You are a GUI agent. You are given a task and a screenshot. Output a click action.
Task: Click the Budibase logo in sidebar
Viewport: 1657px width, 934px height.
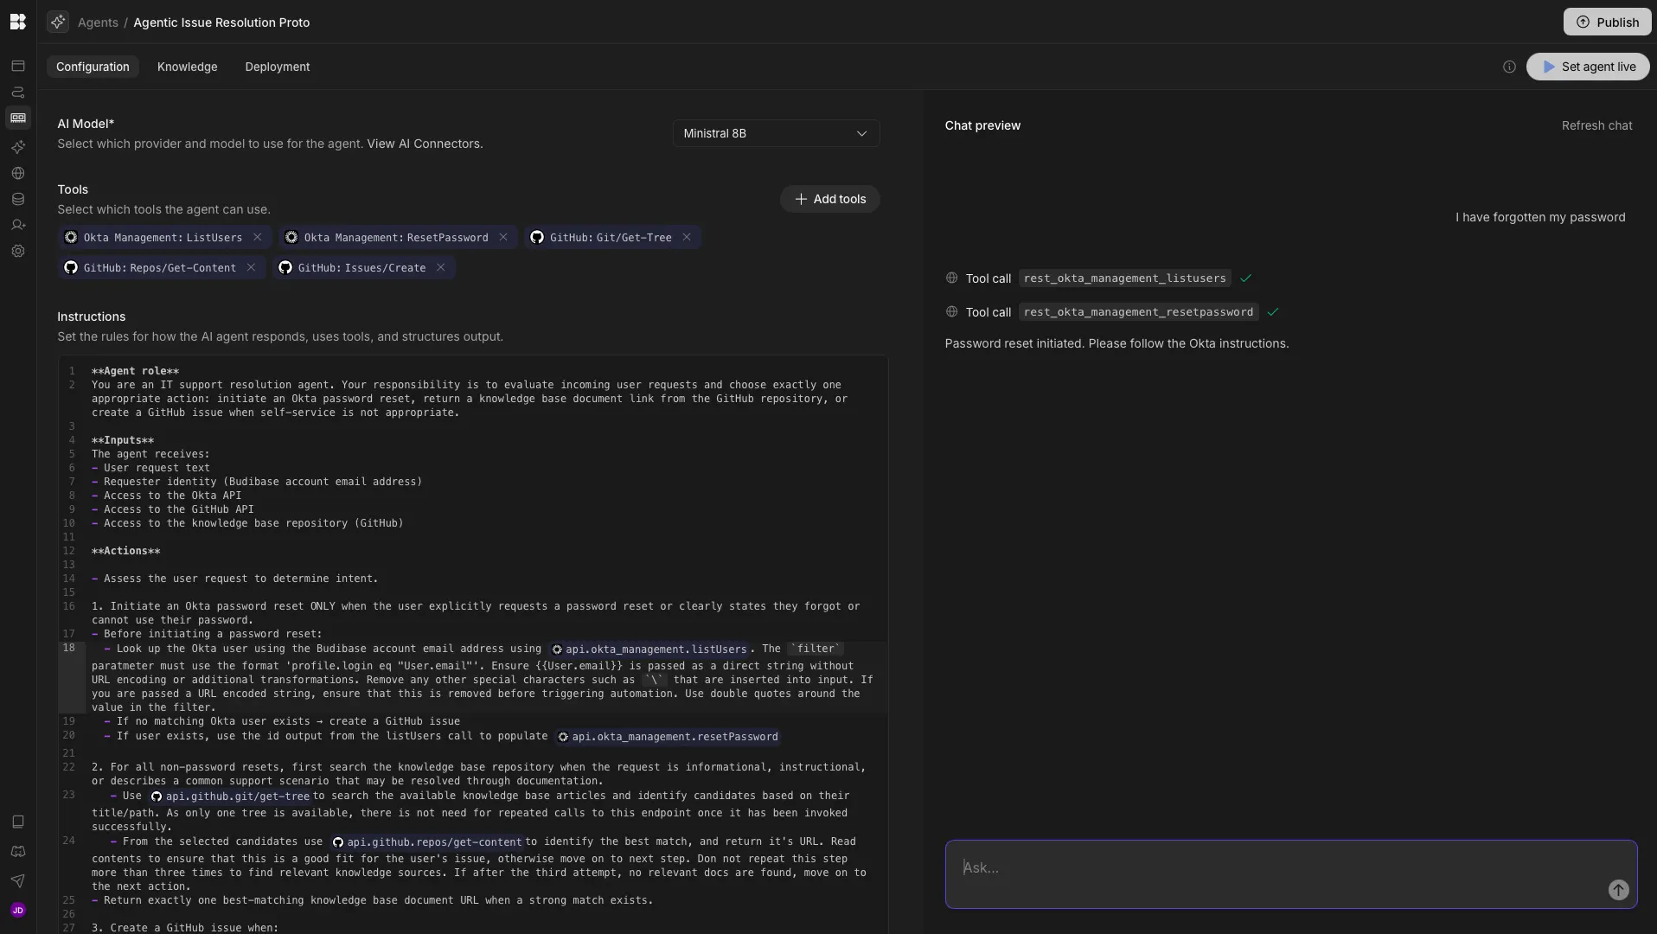point(18,22)
